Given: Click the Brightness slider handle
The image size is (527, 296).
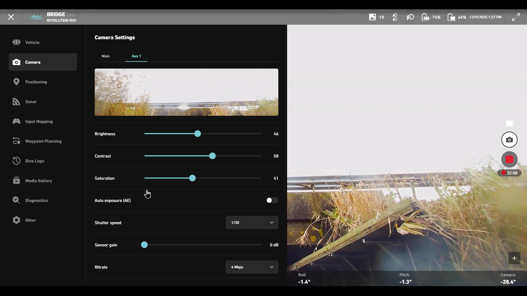Looking at the screenshot, I should click(x=198, y=134).
